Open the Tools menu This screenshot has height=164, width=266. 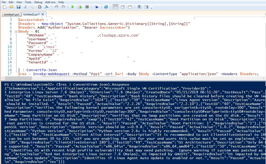coord(28,2)
